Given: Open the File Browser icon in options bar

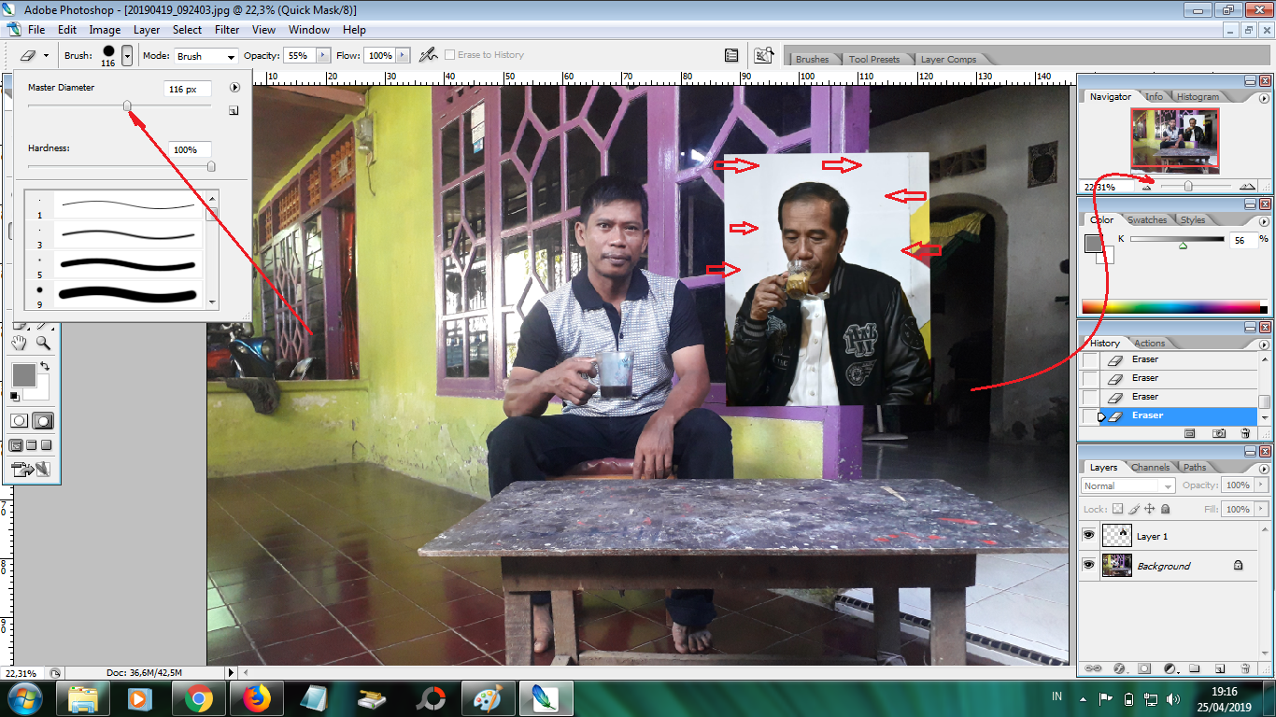Looking at the screenshot, I should [764, 55].
